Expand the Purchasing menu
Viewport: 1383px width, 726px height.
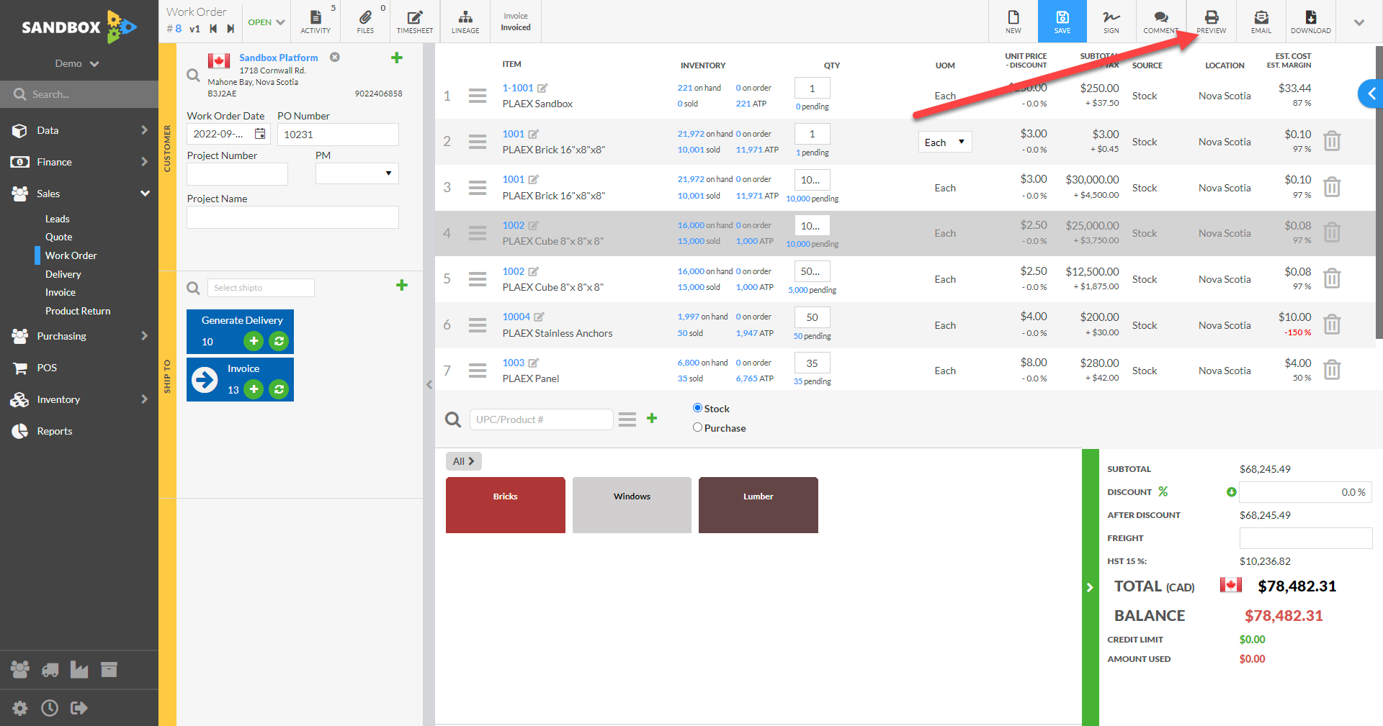[79, 336]
